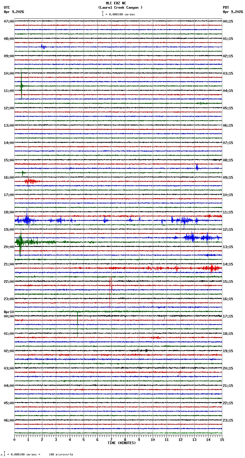This screenshot has height=458, width=245.
Task: Click the 08:00 UTC row label
Action: point(9,39)
